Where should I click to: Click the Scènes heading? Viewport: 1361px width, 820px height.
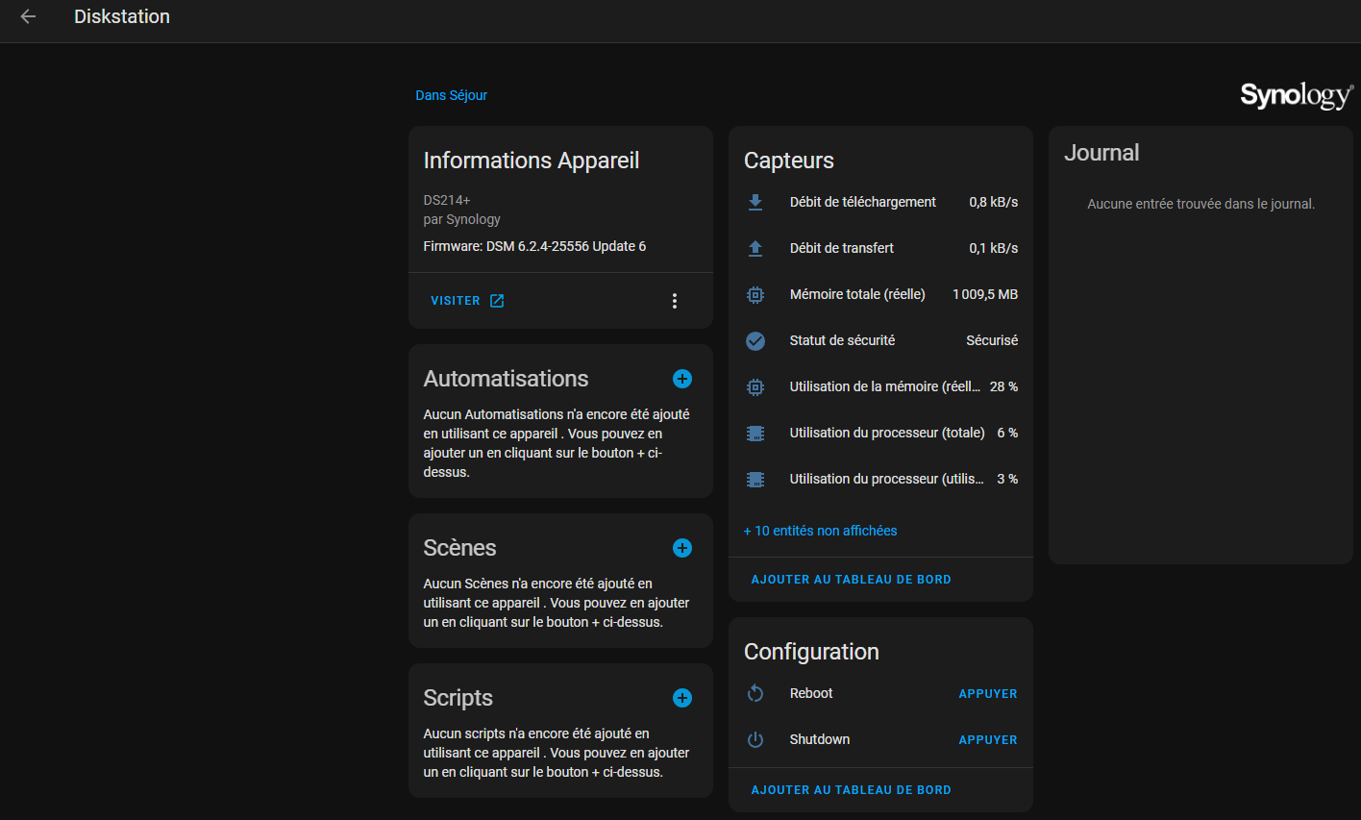click(x=459, y=548)
